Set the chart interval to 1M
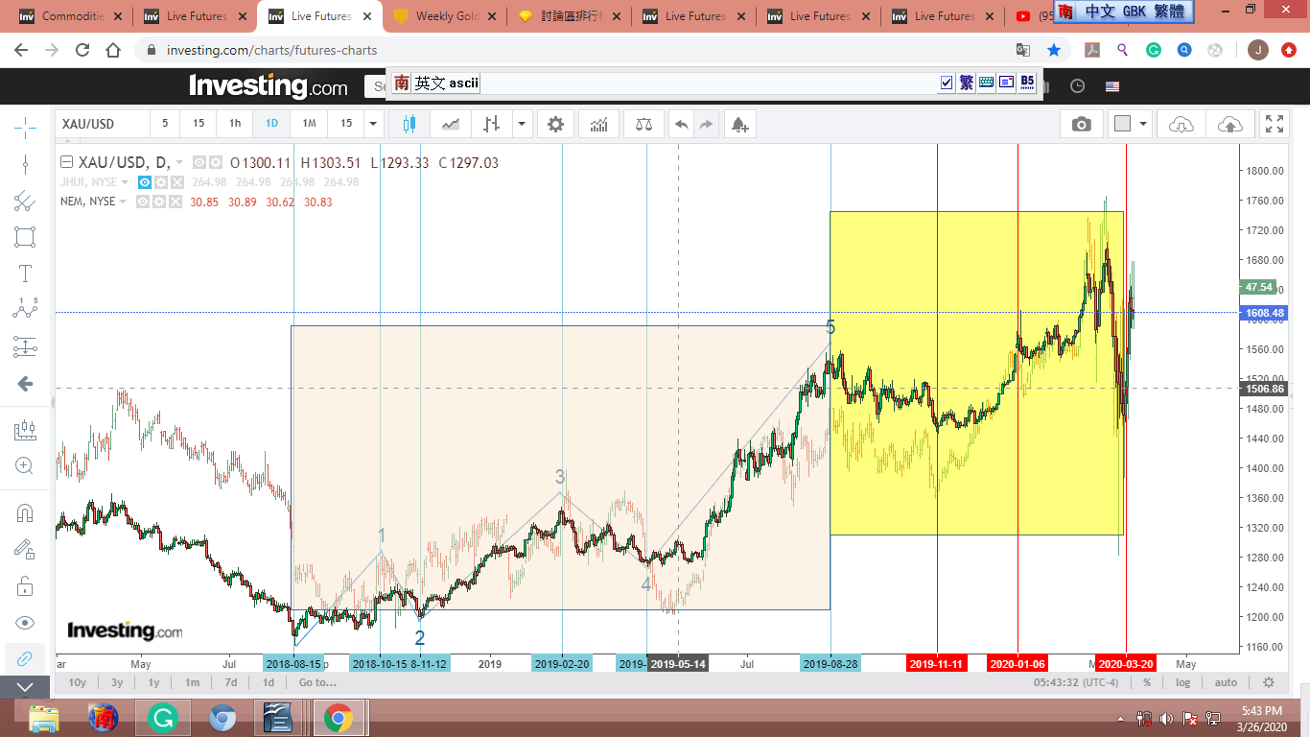The height and width of the screenshot is (737, 1310). pyautogui.click(x=309, y=124)
